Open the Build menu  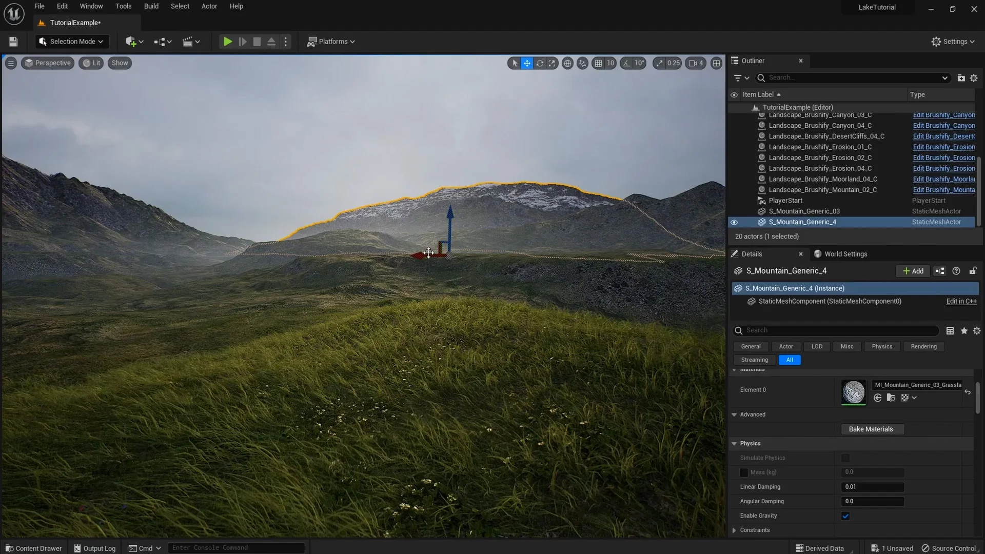coord(151,6)
